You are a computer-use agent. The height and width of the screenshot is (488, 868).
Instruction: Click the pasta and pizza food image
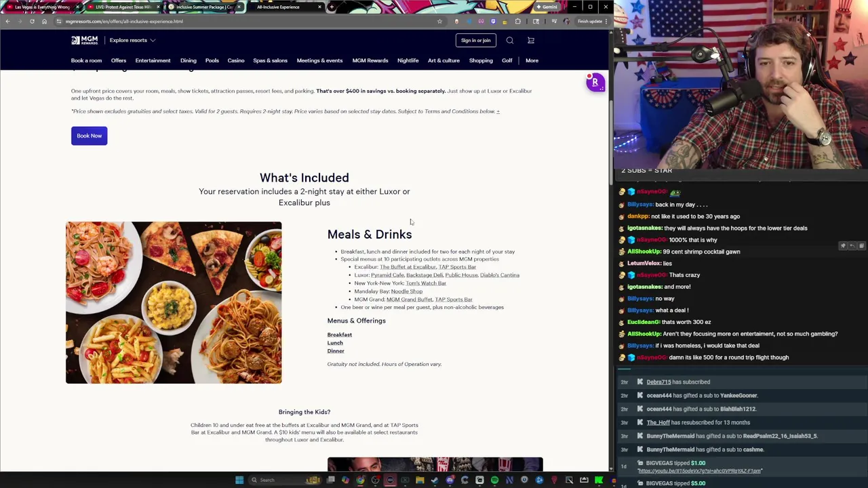pos(174,302)
